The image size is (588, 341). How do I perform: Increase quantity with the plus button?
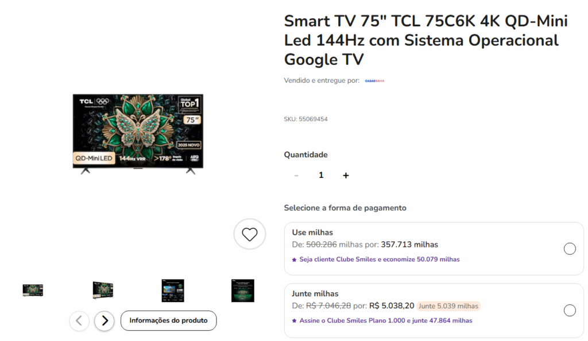[x=346, y=175]
